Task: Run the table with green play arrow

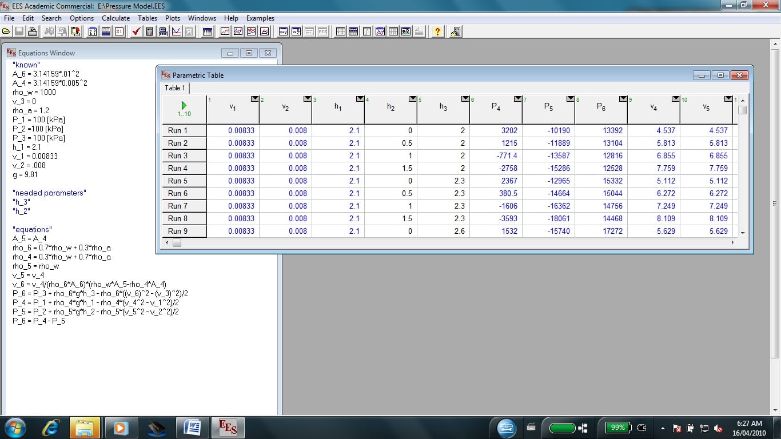Action: [x=184, y=105]
